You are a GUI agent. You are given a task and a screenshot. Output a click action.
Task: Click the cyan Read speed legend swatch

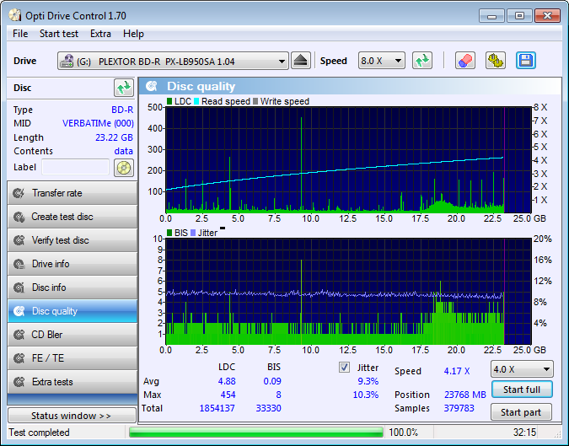pos(196,101)
